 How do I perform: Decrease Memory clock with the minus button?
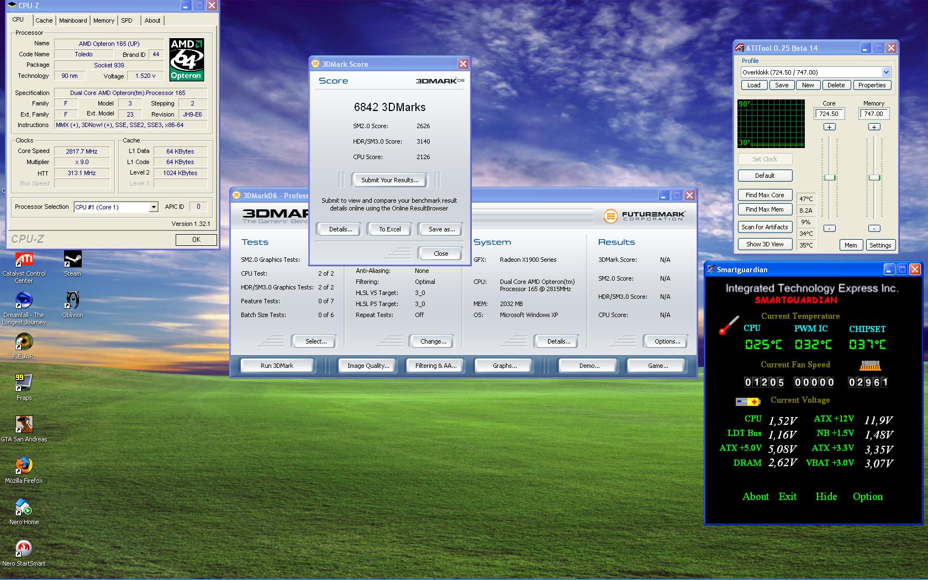coord(874,228)
